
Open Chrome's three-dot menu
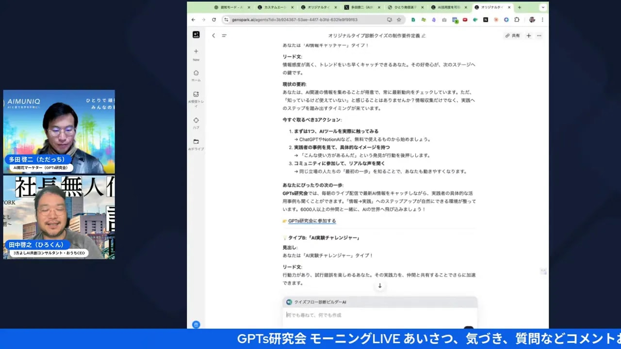[542, 20]
